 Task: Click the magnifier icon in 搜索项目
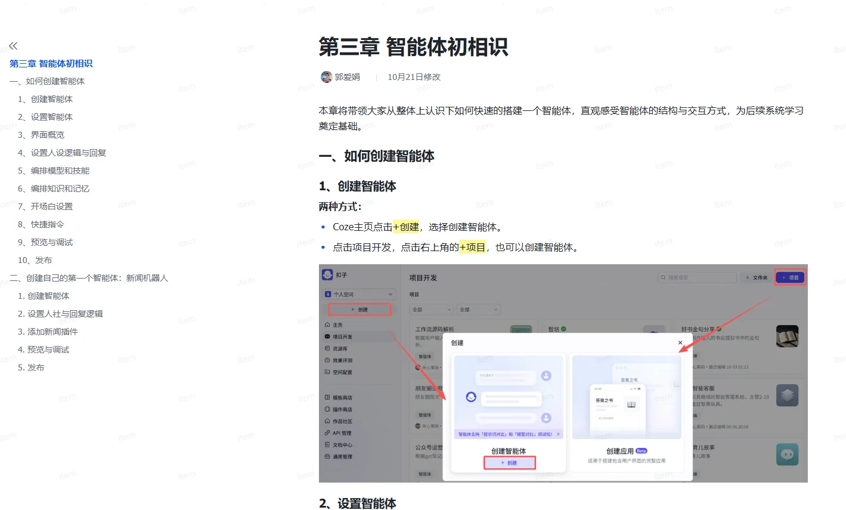tap(663, 277)
